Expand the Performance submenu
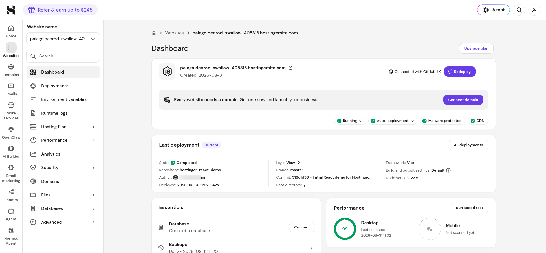Viewport: 546px width, 253px height. (x=93, y=140)
